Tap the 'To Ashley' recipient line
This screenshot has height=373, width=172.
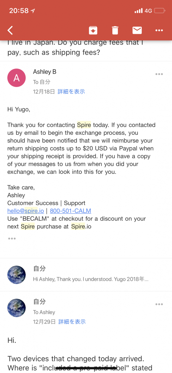44,312
